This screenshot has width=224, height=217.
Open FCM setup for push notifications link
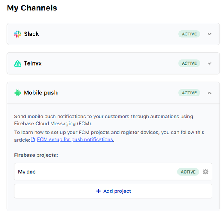75,139
